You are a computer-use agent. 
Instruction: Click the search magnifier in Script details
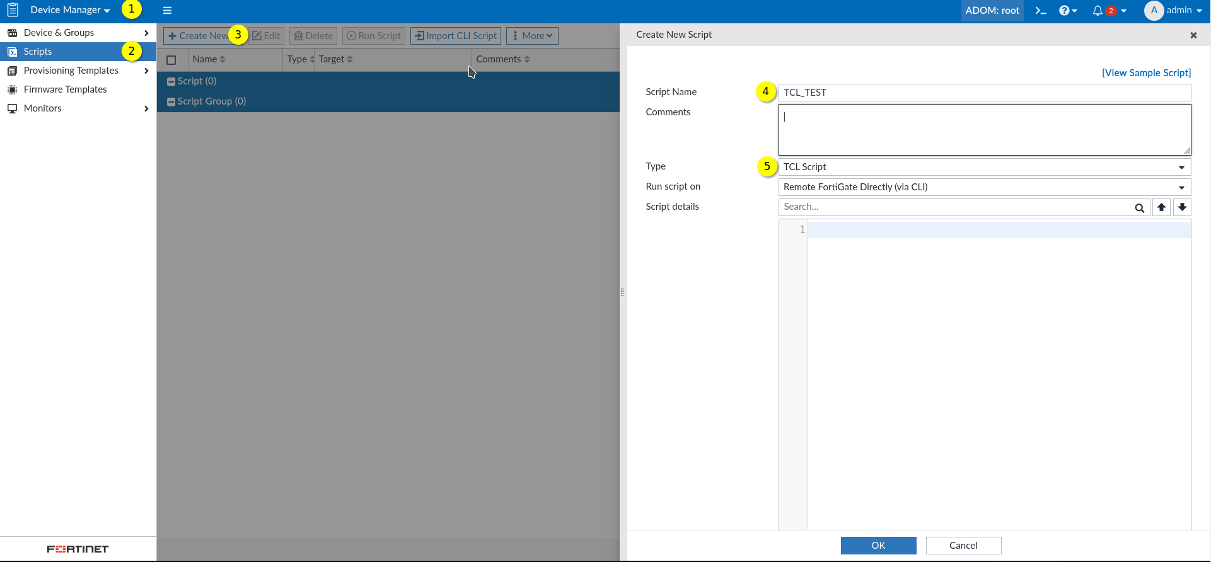(1139, 207)
